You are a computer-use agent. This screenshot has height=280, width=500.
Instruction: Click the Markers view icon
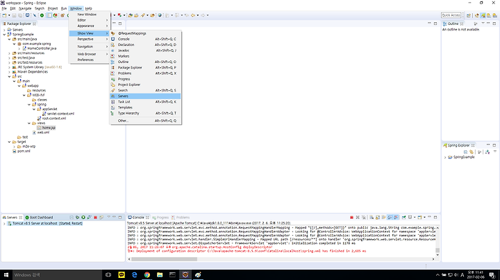coord(113,56)
